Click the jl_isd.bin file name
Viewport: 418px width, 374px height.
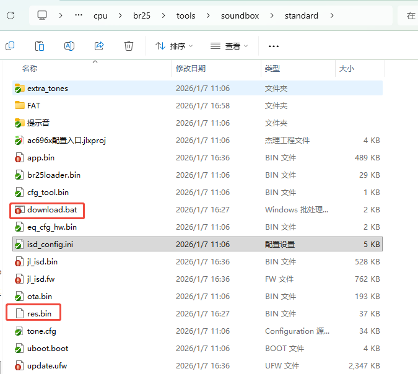[42, 262]
